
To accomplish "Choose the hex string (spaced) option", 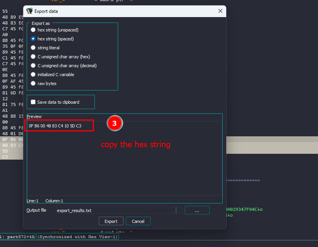I will 33,39.
